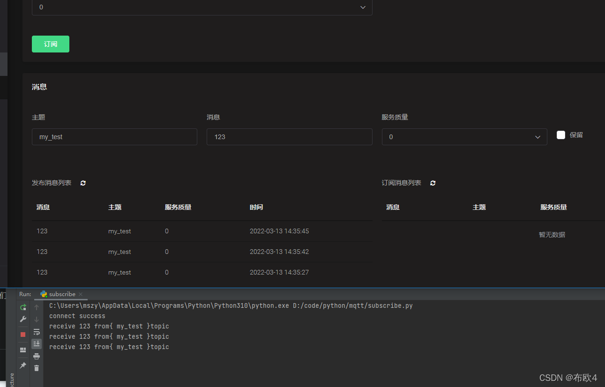
Task: Open the top dropdown showing 0 above 订阅
Action: coord(202,7)
